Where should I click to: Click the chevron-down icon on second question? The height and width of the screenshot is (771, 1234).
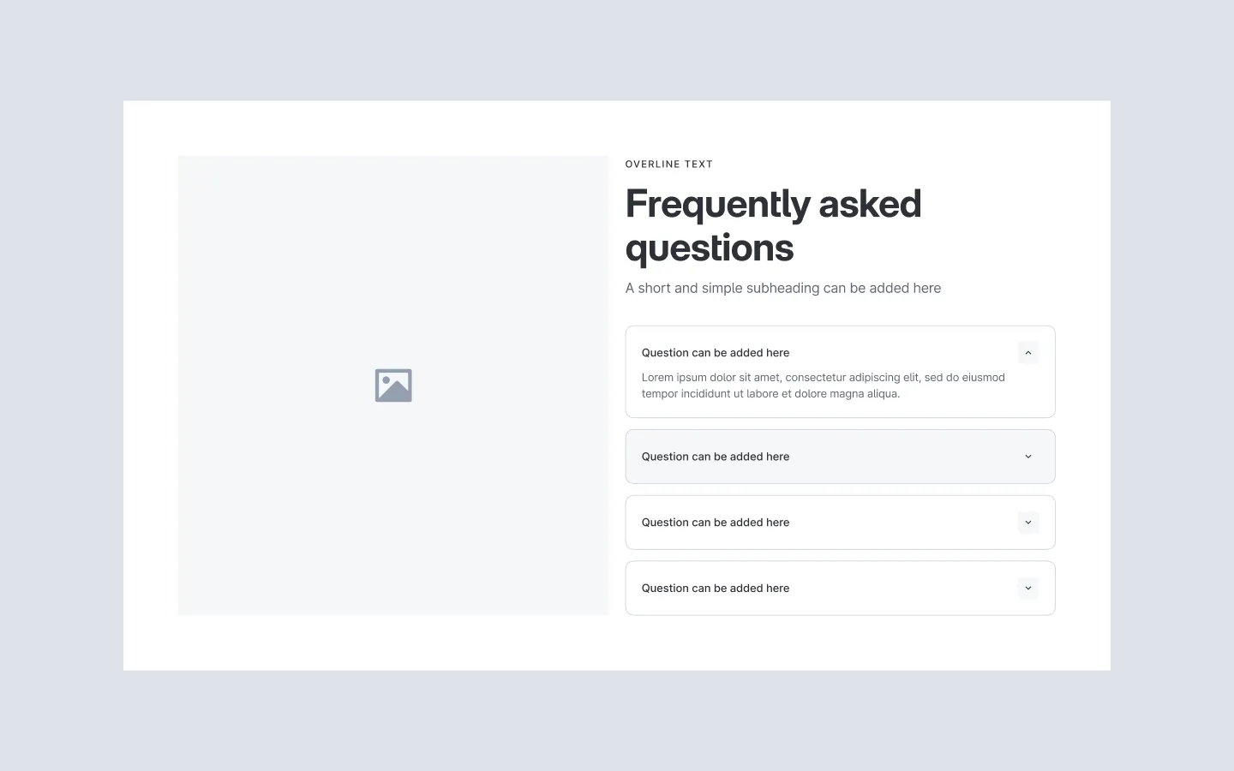point(1027,457)
